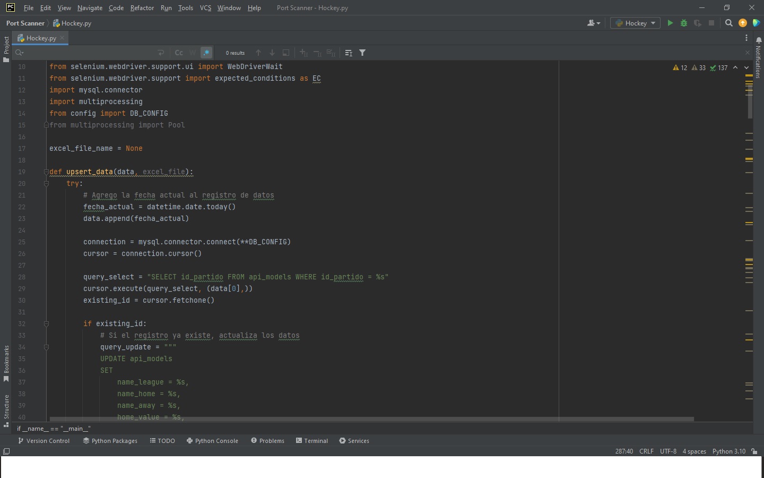Toggle the Words search option
Image resolution: width=764 pixels, height=478 pixels.
click(192, 53)
